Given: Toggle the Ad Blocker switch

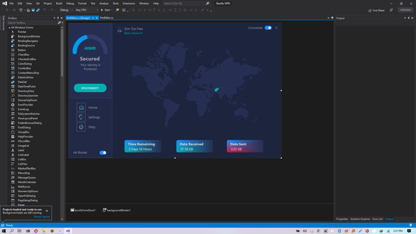Looking at the screenshot, I should pyautogui.click(x=103, y=152).
